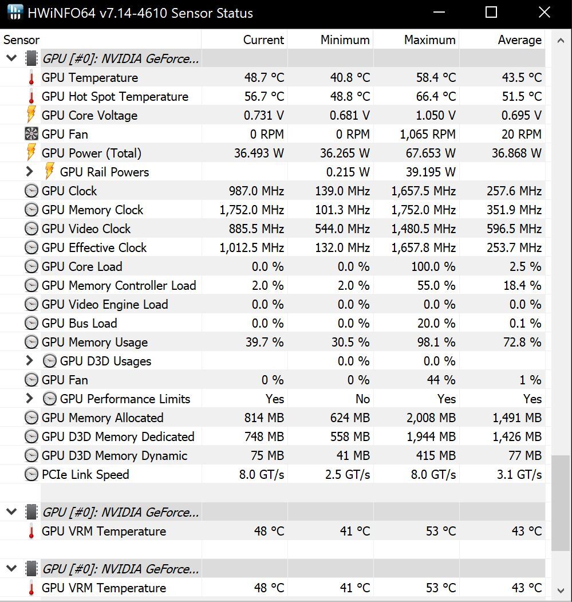The width and height of the screenshot is (572, 602).
Task: Click the lightning bolt icon for GPU Core Voltage
Action: pos(31,115)
